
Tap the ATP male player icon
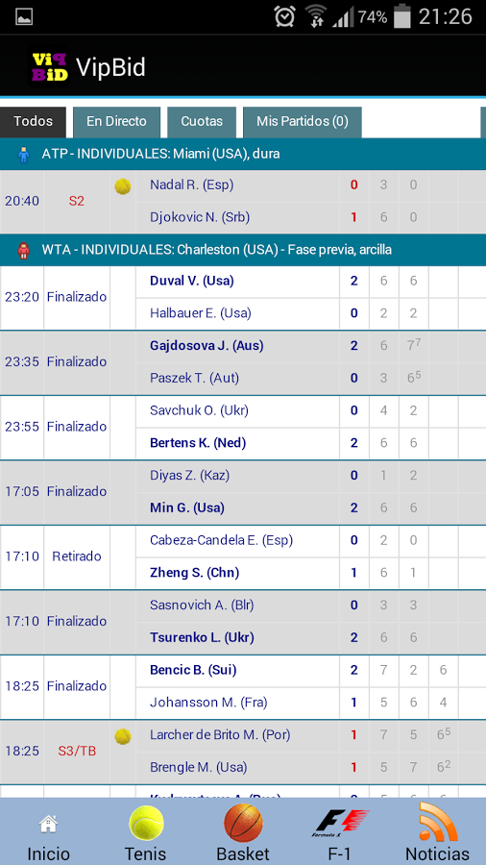(x=23, y=154)
